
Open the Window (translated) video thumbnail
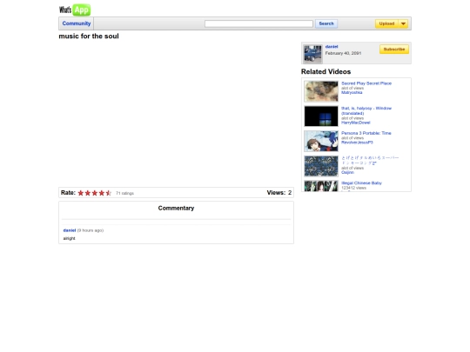(321, 116)
